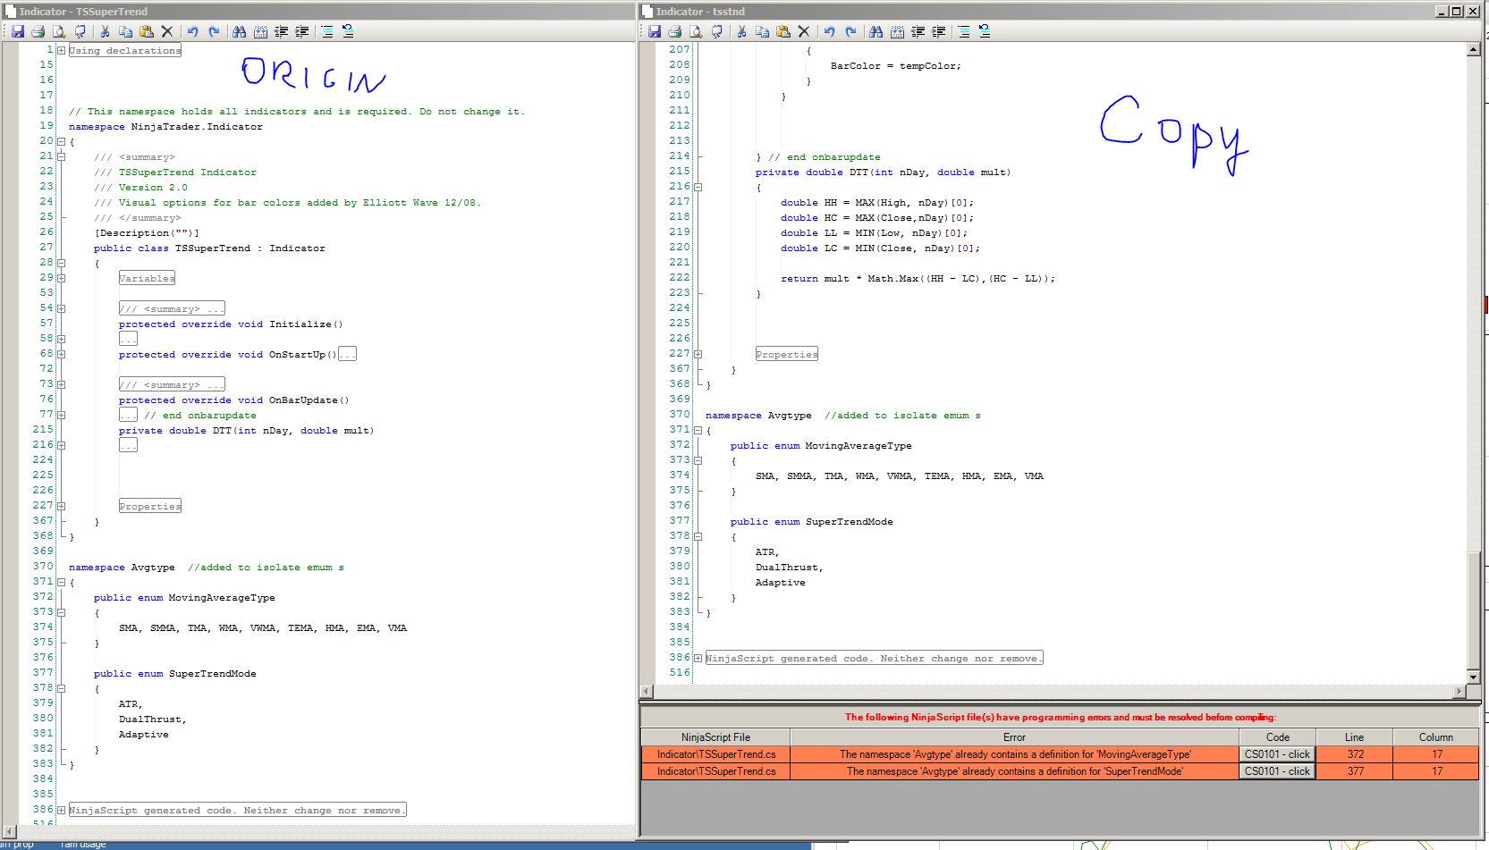
Task: Redo last edit in TSSuperTrend editor
Action: [214, 31]
